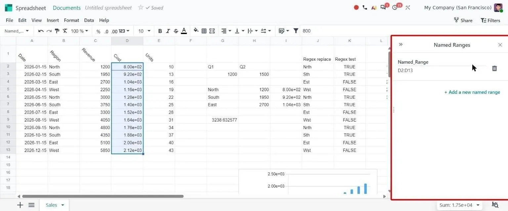The image size is (508, 211).
Task: Open the Data menu
Action: [x=89, y=20]
